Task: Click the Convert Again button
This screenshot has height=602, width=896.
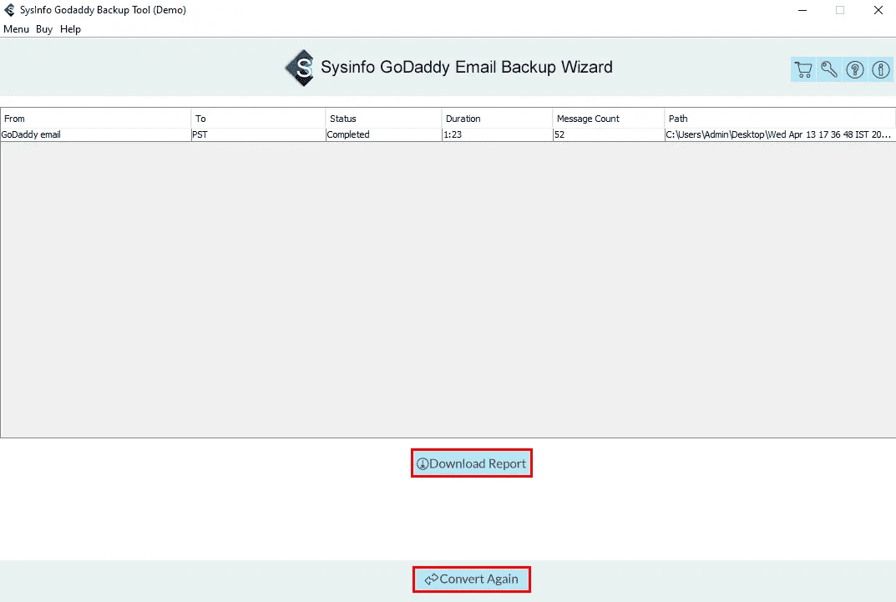Action: 472,579
